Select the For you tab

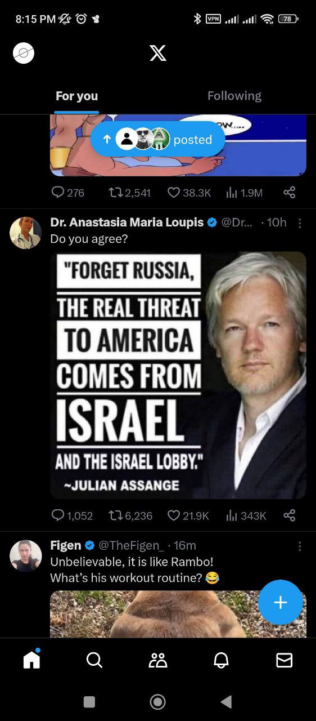coord(76,96)
